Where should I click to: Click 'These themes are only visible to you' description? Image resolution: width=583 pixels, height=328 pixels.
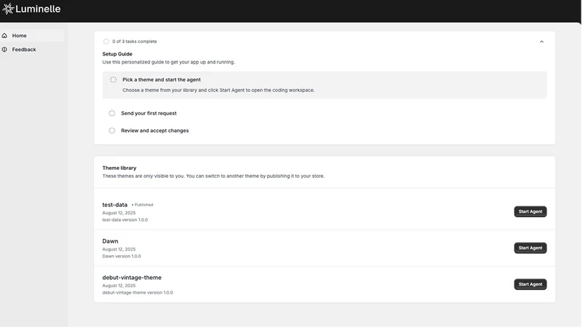(213, 176)
